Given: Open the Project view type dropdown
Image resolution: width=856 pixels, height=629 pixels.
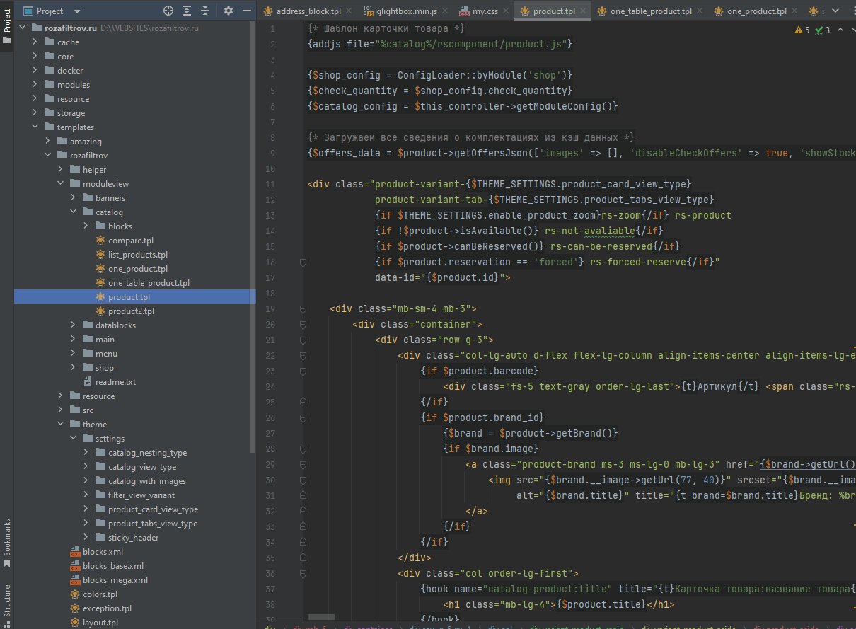Looking at the screenshot, I should coord(76,11).
